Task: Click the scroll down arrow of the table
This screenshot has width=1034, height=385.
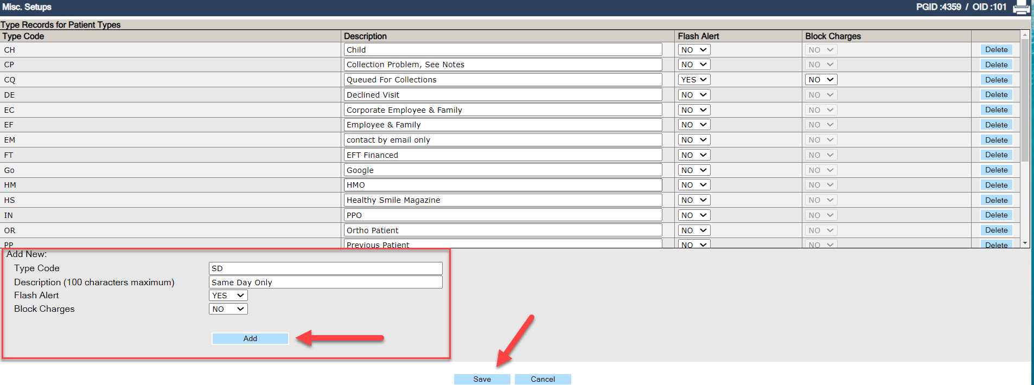Action: [1025, 243]
